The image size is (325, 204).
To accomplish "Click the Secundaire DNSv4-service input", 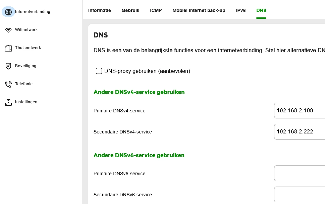I will pyautogui.click(x=300, y=132).
